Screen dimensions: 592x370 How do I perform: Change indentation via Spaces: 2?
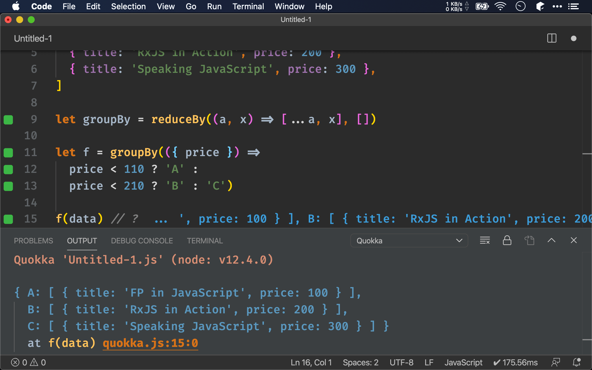coord(360,362)
